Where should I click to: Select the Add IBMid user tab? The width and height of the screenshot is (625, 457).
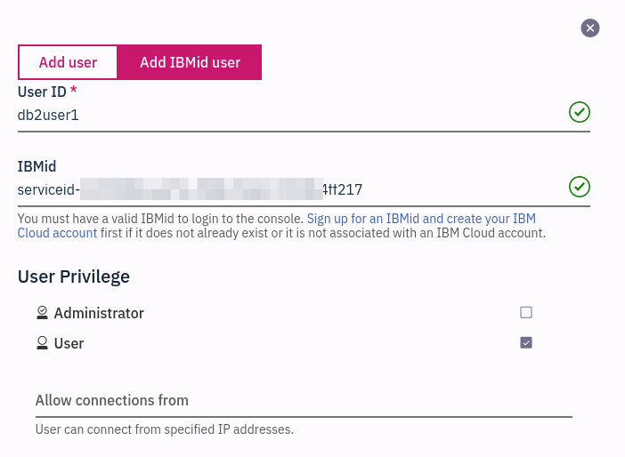190,63
